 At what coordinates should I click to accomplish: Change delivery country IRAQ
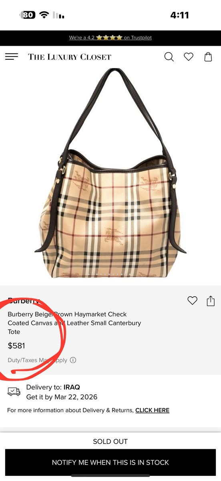72,387
